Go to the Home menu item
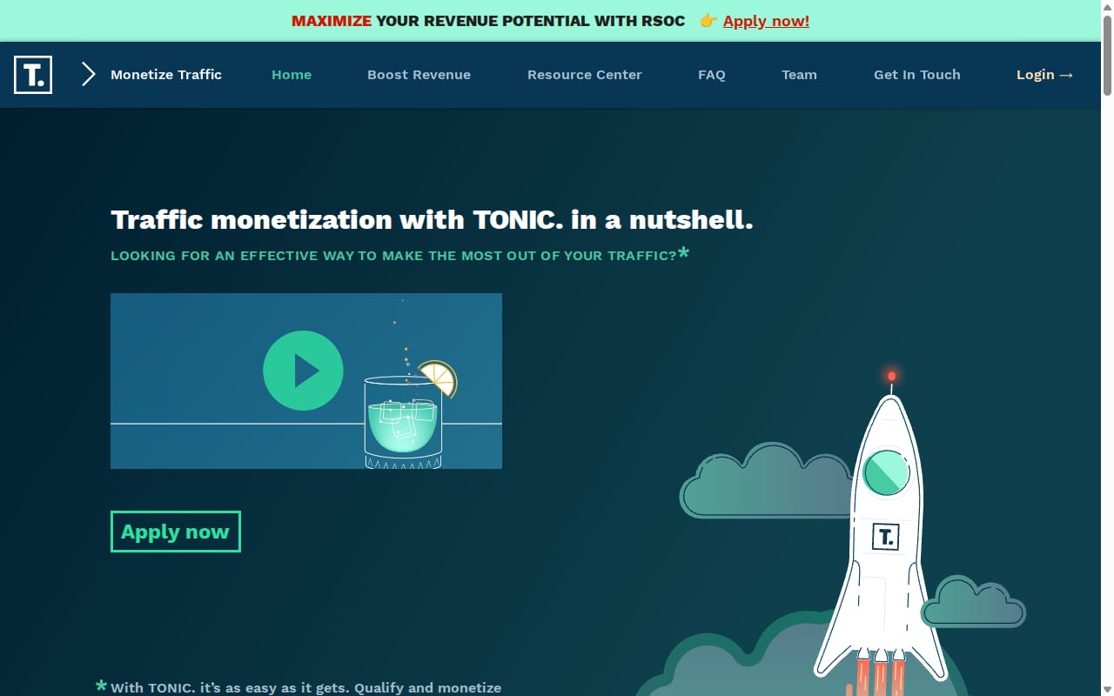Viewport: 1114px width, 696px height. (292, 75)
